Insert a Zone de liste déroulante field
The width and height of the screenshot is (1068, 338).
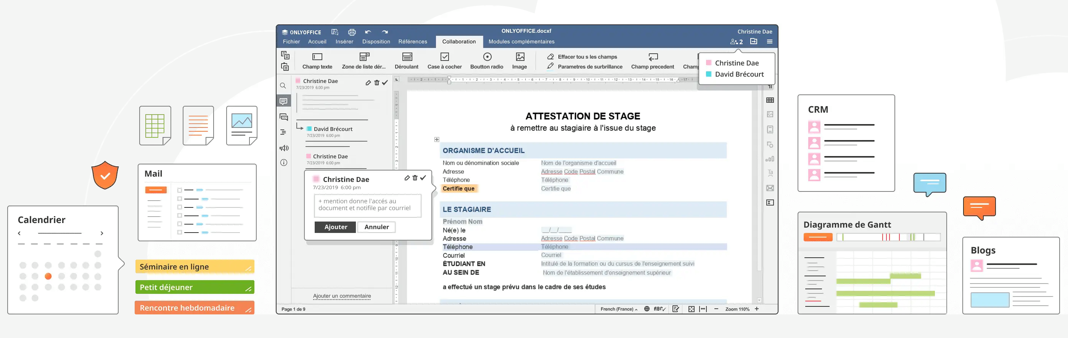pyautogui.click(x=364, y=61)
